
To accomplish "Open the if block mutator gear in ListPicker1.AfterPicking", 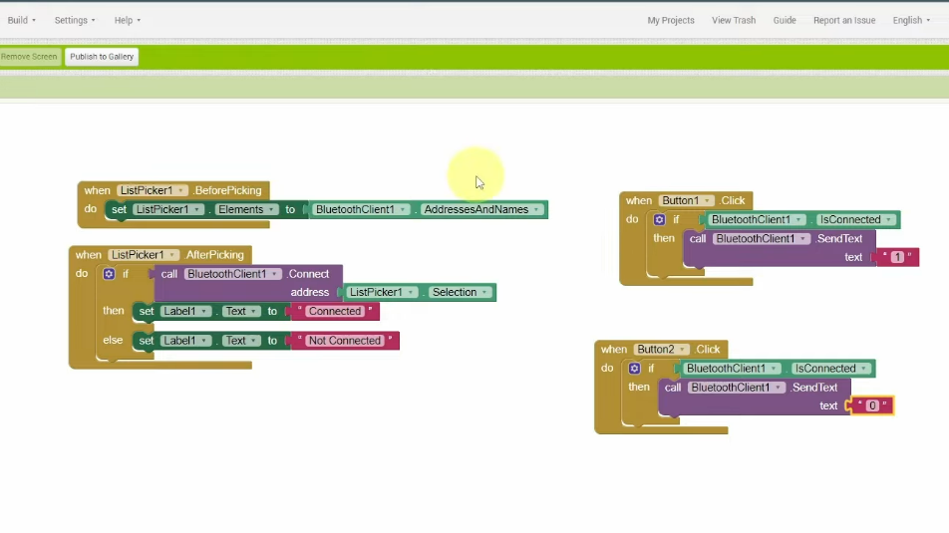I will click(110, 274).
